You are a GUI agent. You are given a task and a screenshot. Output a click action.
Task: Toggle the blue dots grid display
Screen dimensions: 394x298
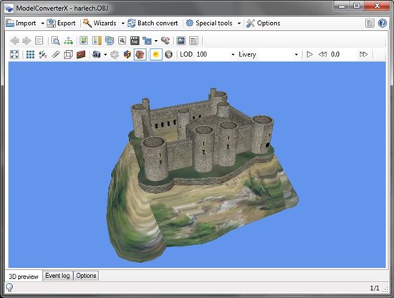coord(30,54)
